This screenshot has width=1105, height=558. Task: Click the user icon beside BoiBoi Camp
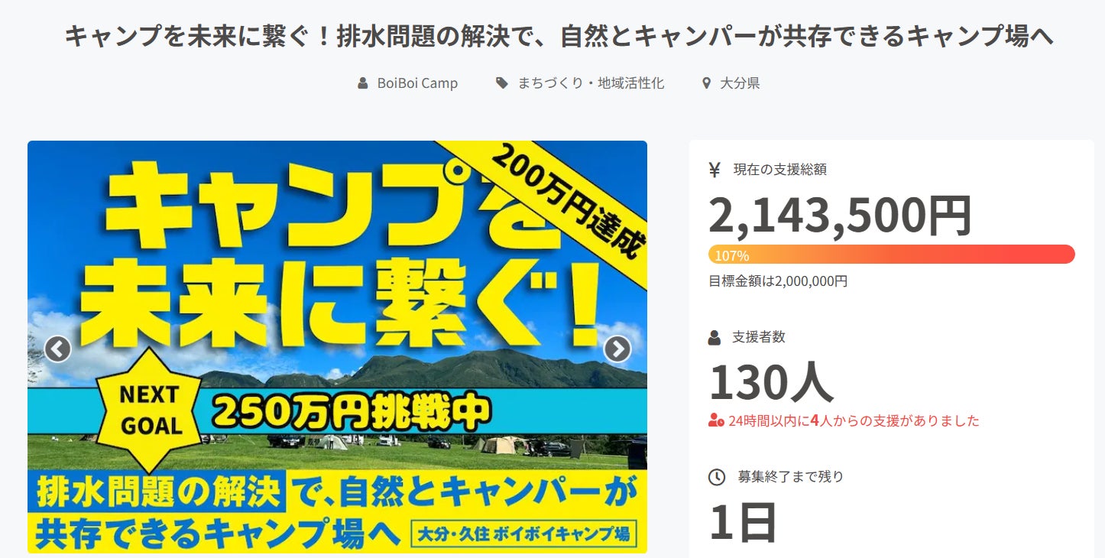[x=363, y=83]
